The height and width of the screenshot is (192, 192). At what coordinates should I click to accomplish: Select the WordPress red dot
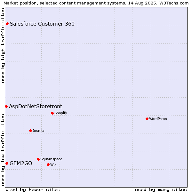147,119
